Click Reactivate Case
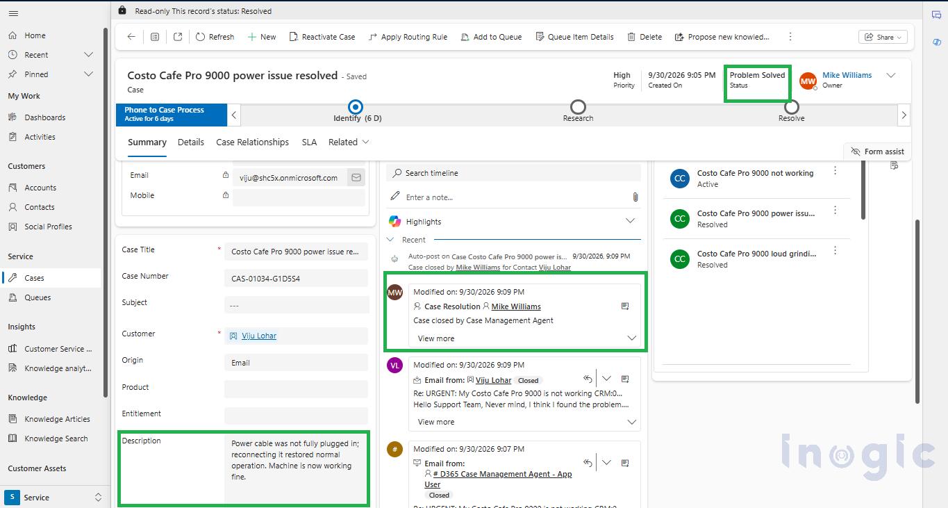This screenshot has width=948, height=508. (322, 37)
